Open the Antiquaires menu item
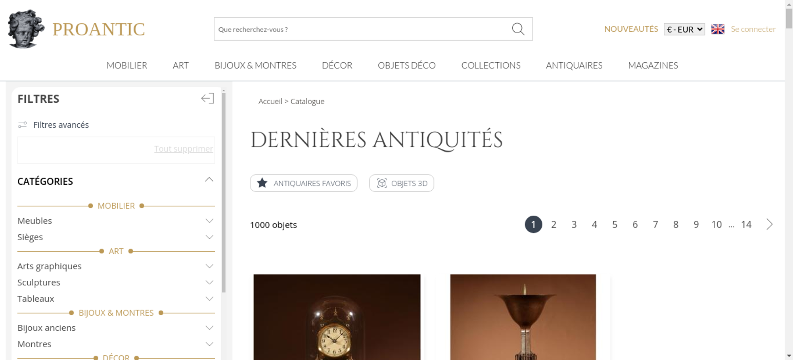Viewport: 793px width, 360px height. coord(574,65)
